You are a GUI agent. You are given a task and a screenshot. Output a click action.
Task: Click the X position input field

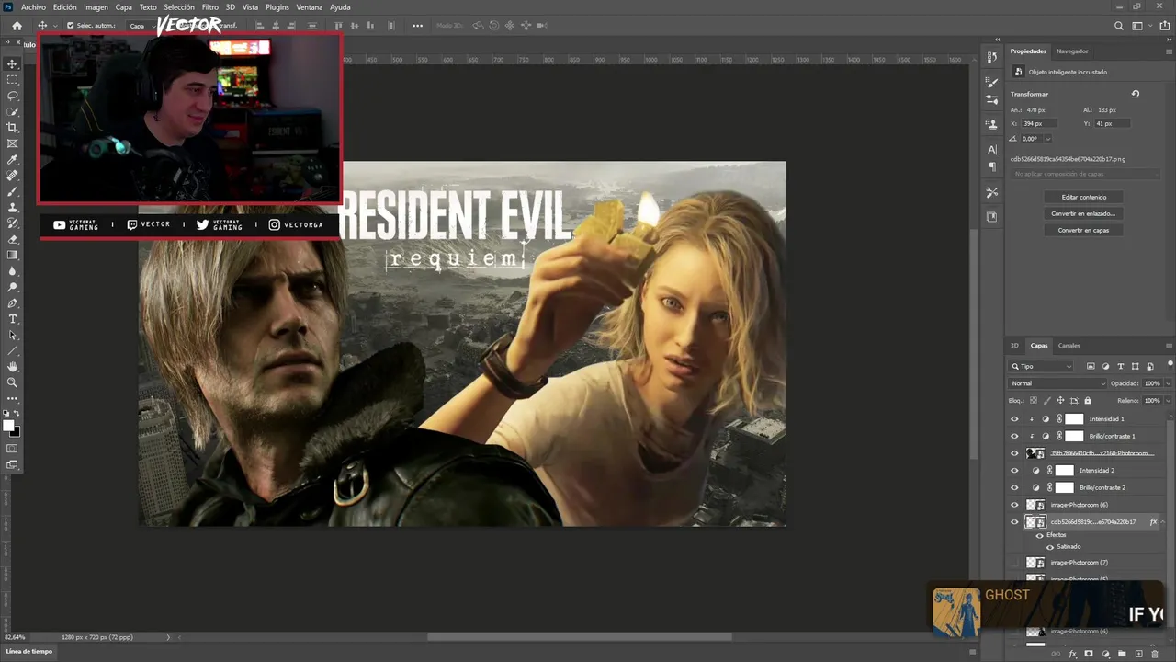click(x=1039, y=123)
